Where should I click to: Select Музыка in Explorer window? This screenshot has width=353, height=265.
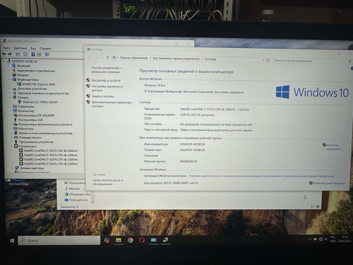point(74,189)
